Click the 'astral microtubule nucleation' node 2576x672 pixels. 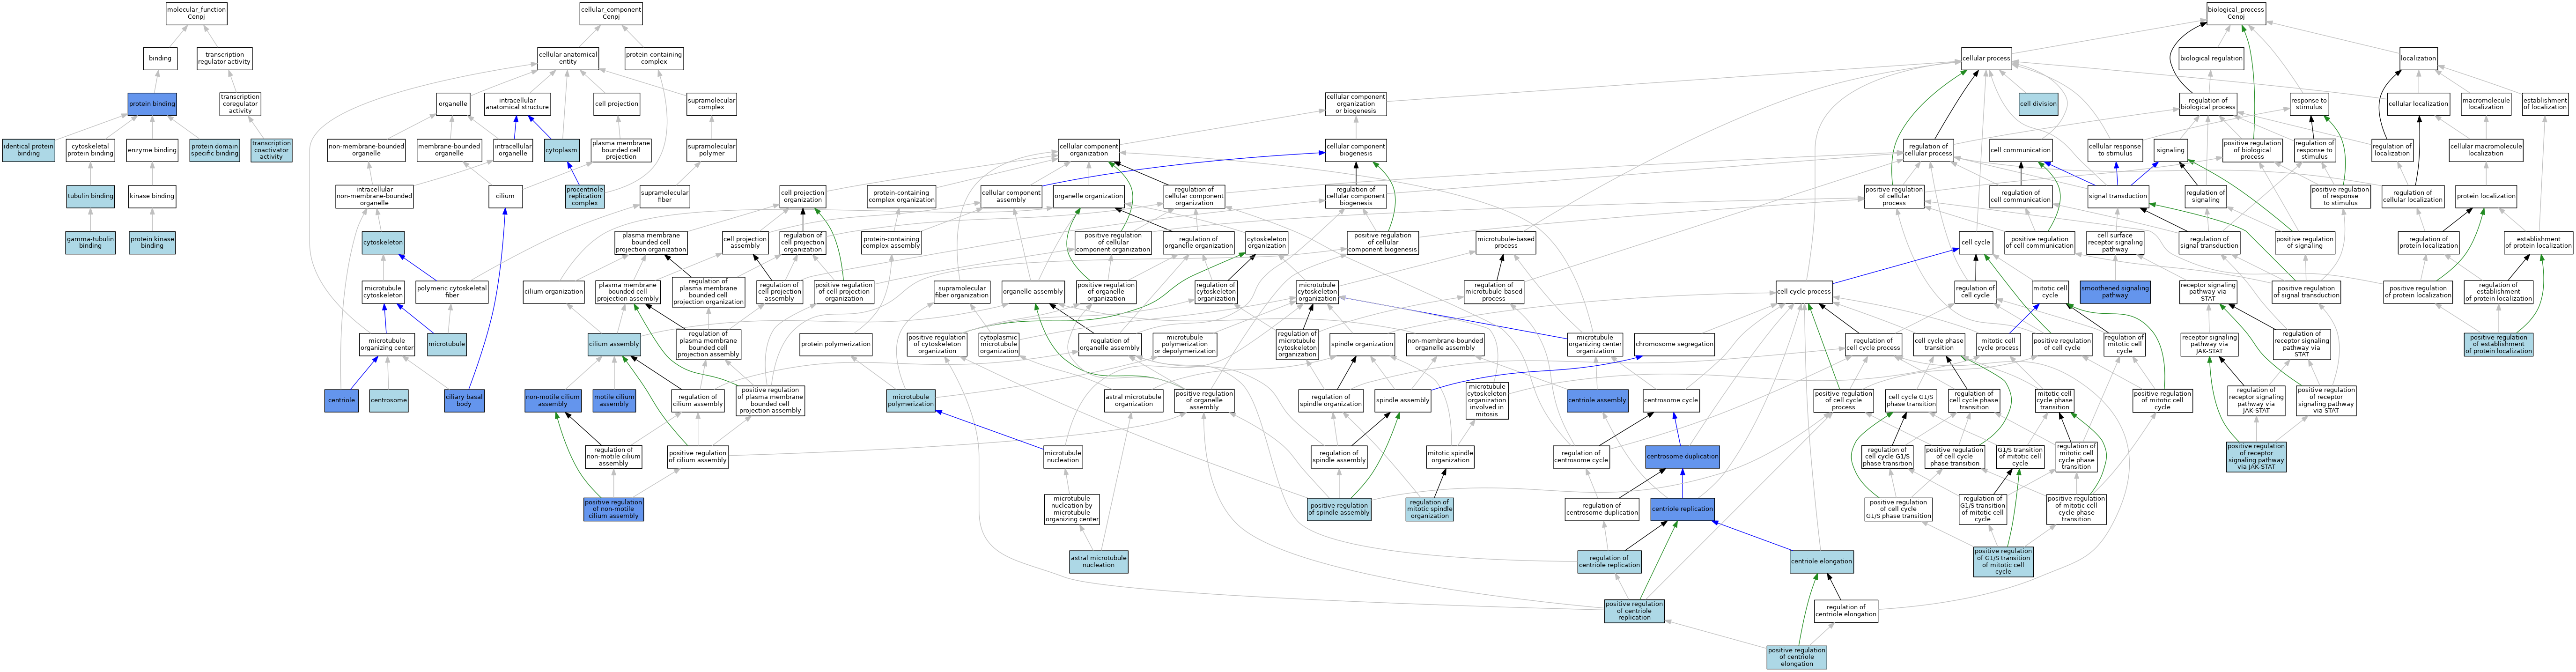coord(1099,561)
